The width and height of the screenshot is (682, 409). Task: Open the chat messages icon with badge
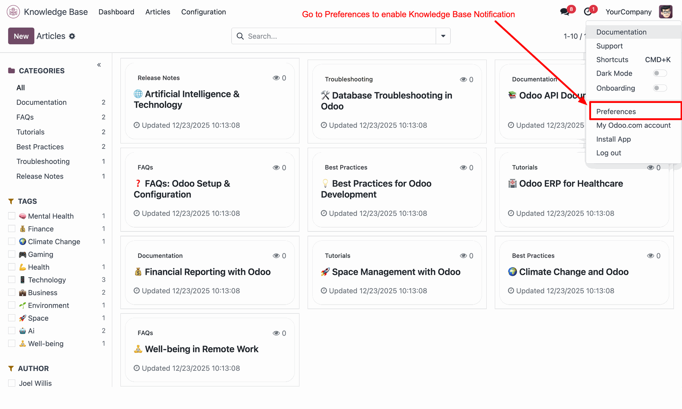(x=564, y=12)
